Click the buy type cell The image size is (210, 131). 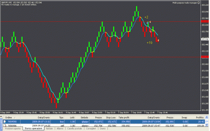[62, 122]
